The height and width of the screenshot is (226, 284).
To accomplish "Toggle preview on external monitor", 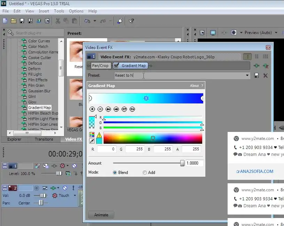I will pos(213,33).
